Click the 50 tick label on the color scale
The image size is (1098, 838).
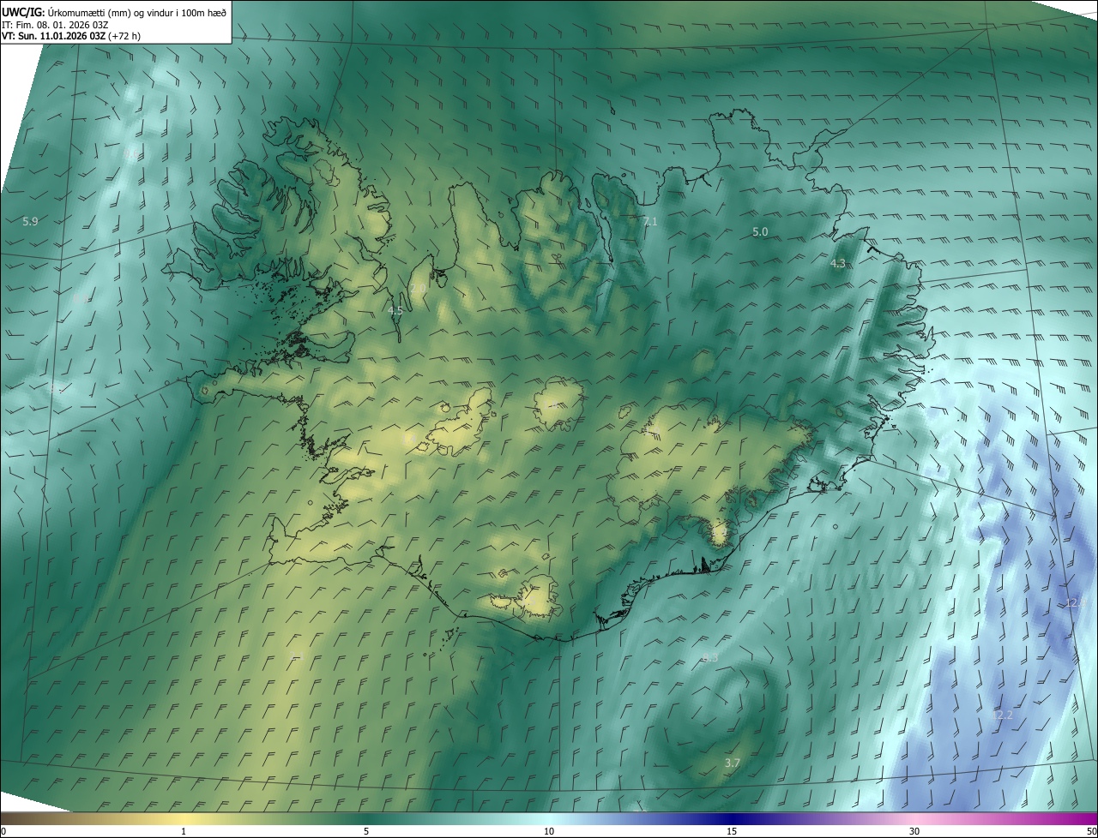(1091, 831)
